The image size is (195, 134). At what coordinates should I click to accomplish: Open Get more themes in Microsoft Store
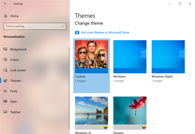(105, 32)
